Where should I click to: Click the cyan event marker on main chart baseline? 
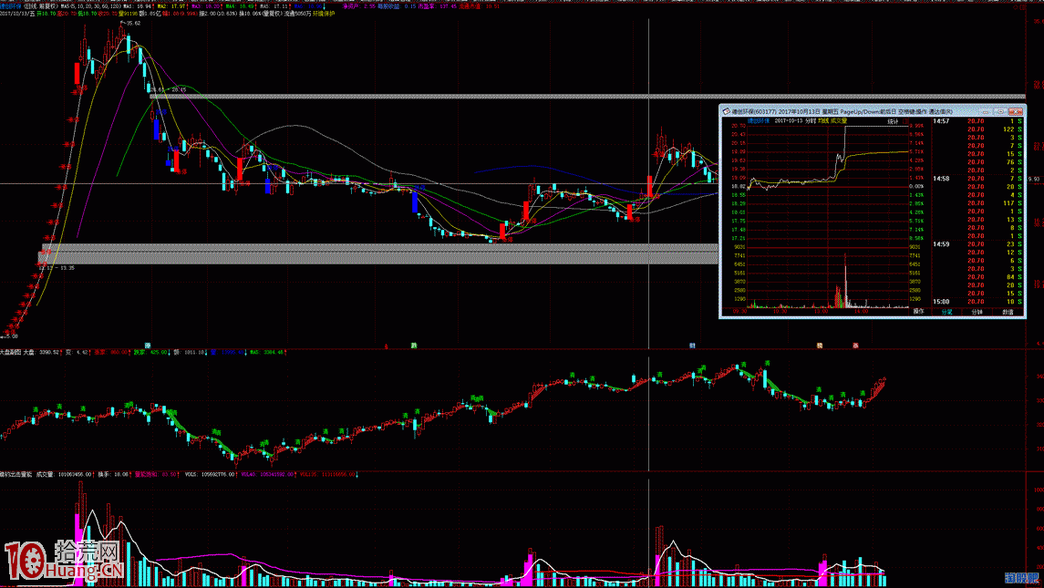[148, 346]
